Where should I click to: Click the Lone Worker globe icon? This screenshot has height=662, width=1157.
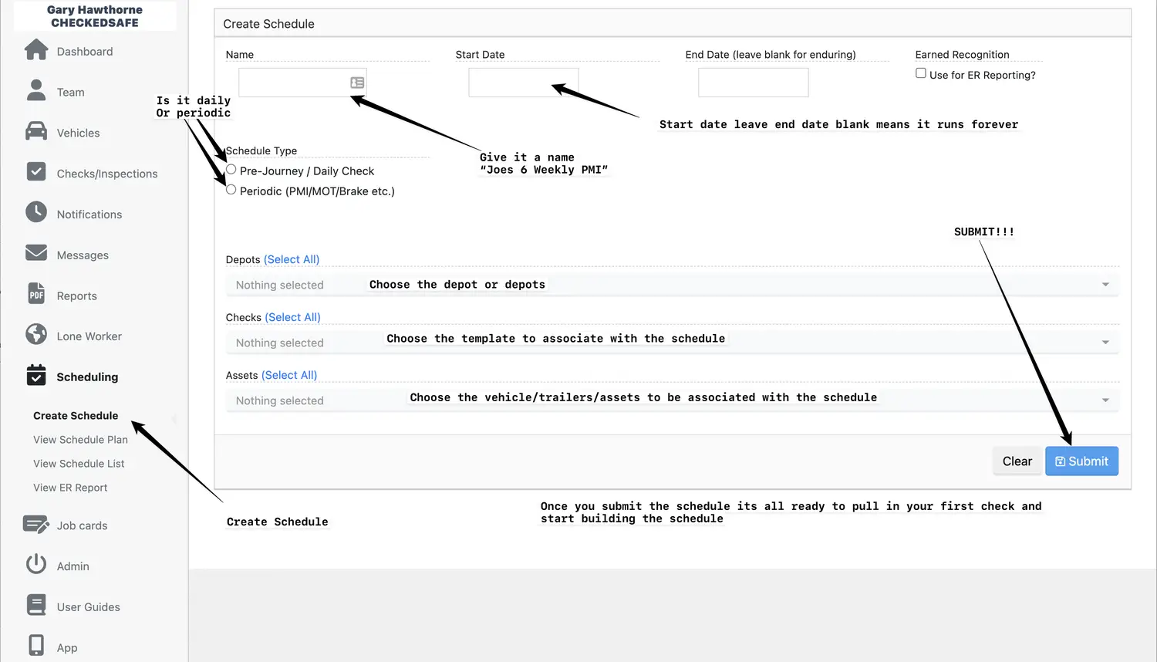click(x=36, y=335)
